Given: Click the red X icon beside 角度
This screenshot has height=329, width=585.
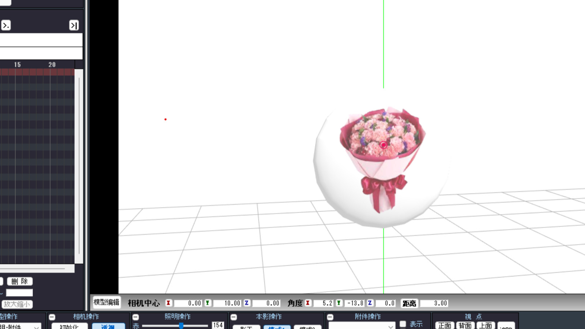Looking at the screenshot, I should click(x=308, y=303).
